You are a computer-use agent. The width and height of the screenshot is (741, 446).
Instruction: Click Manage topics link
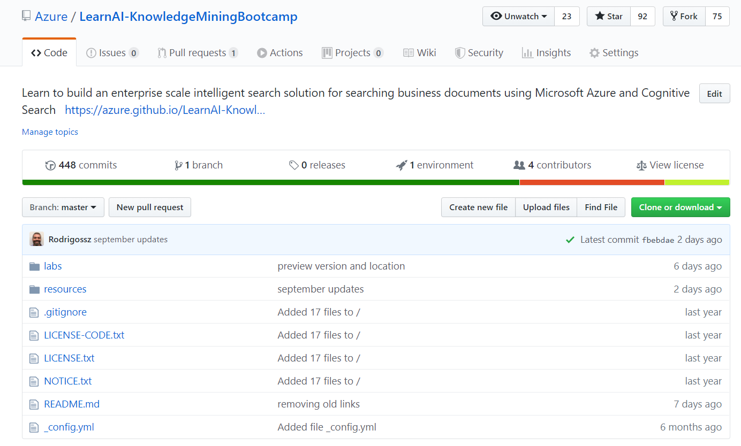(50, 132)
